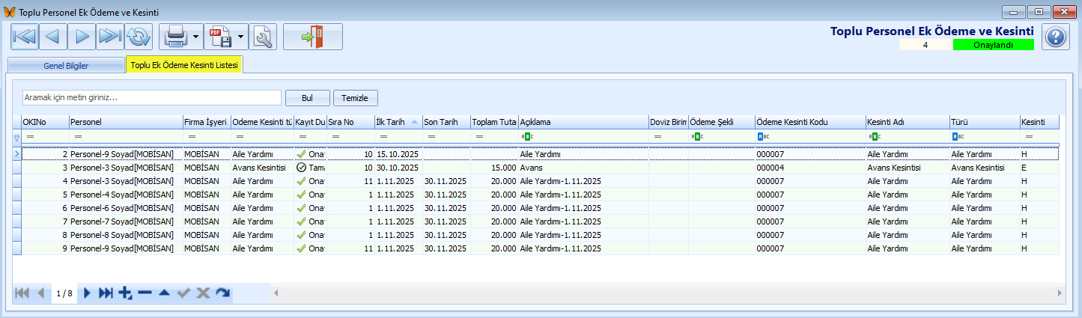Open equals filter operator for Personel column
The height and width of the screenshot is (318, 1082).
(78, 137)
